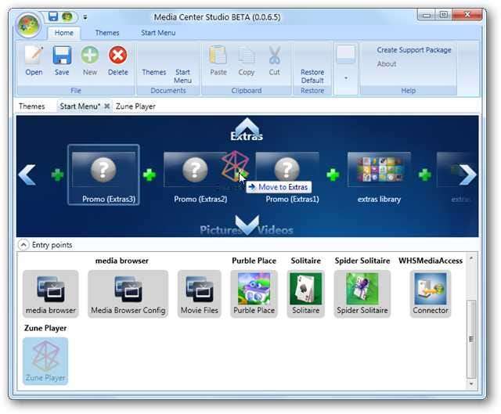Click the Restore Default button
Screen dimensions: 501x414
pos(312,76)
